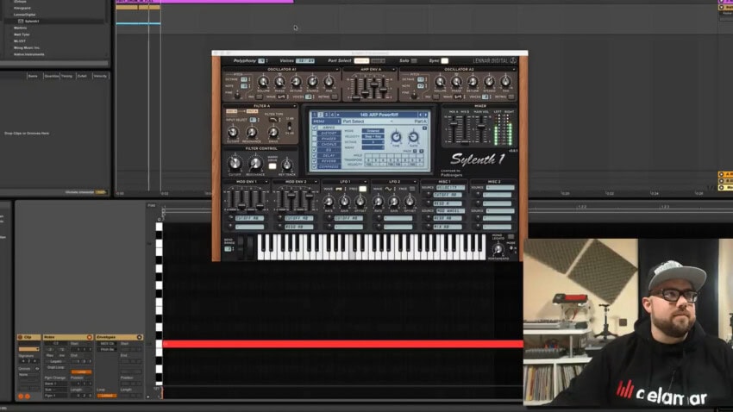Screen dimensions: 733x412
Task: Open the arpeggiator Mode dropdown
Action: coord(373,131)
